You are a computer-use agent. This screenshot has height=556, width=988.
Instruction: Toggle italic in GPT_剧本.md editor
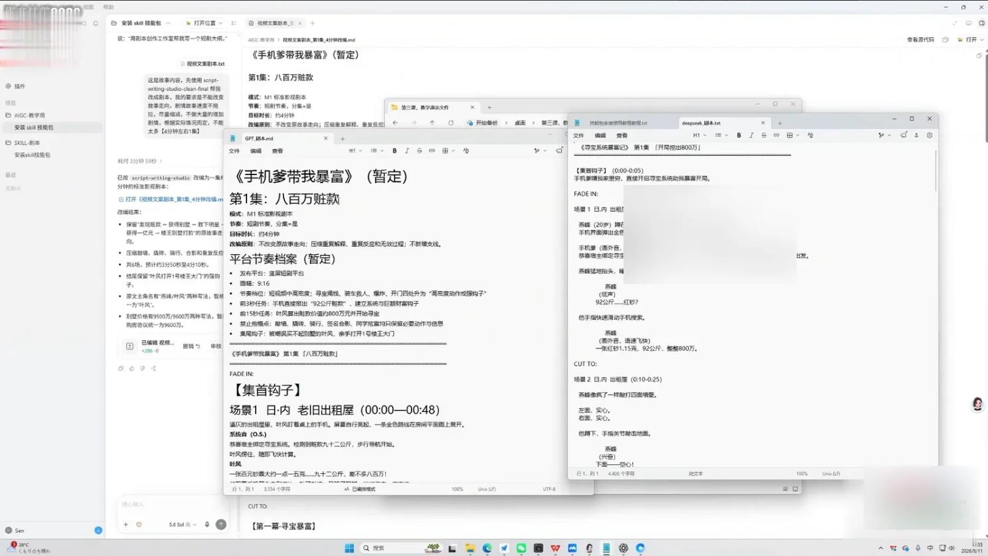(407, 151)
